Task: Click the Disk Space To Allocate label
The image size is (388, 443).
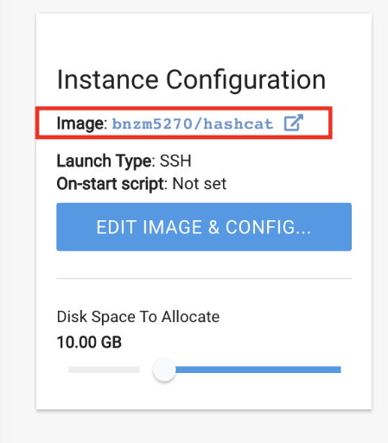Action: coord(138,317)
